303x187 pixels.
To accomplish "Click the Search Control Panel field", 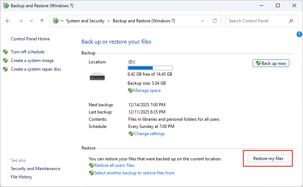I will point(262,21).
